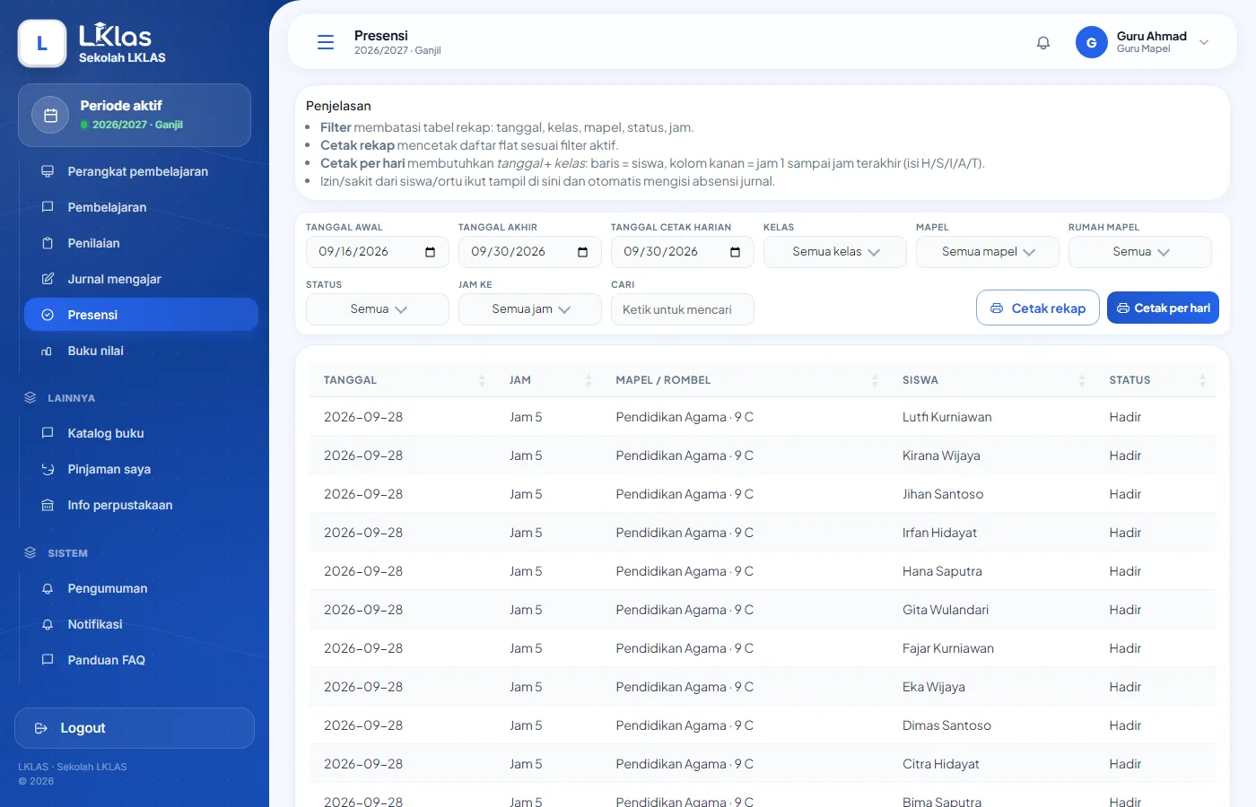Click the Pinjaman saya return icon
Image resolution: width=1256 pixels, height=807 pixels.
point(48,469)
